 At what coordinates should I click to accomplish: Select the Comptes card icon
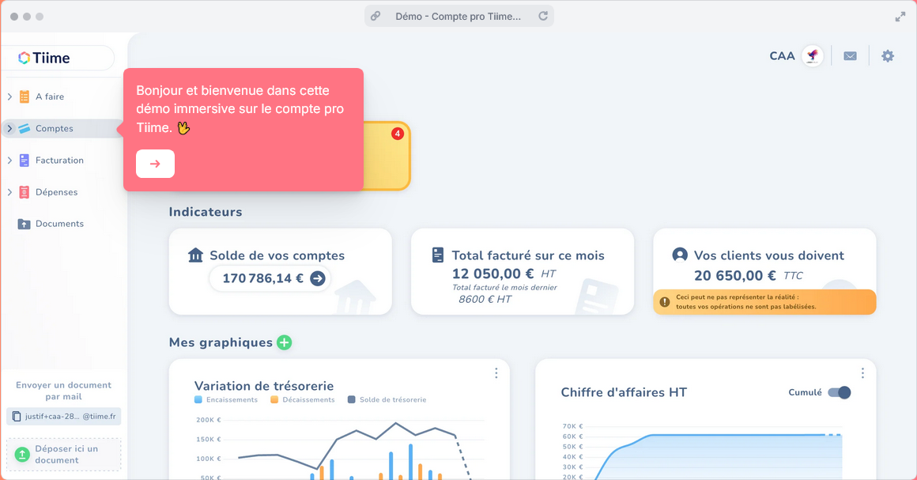click(x=24, y=128)
